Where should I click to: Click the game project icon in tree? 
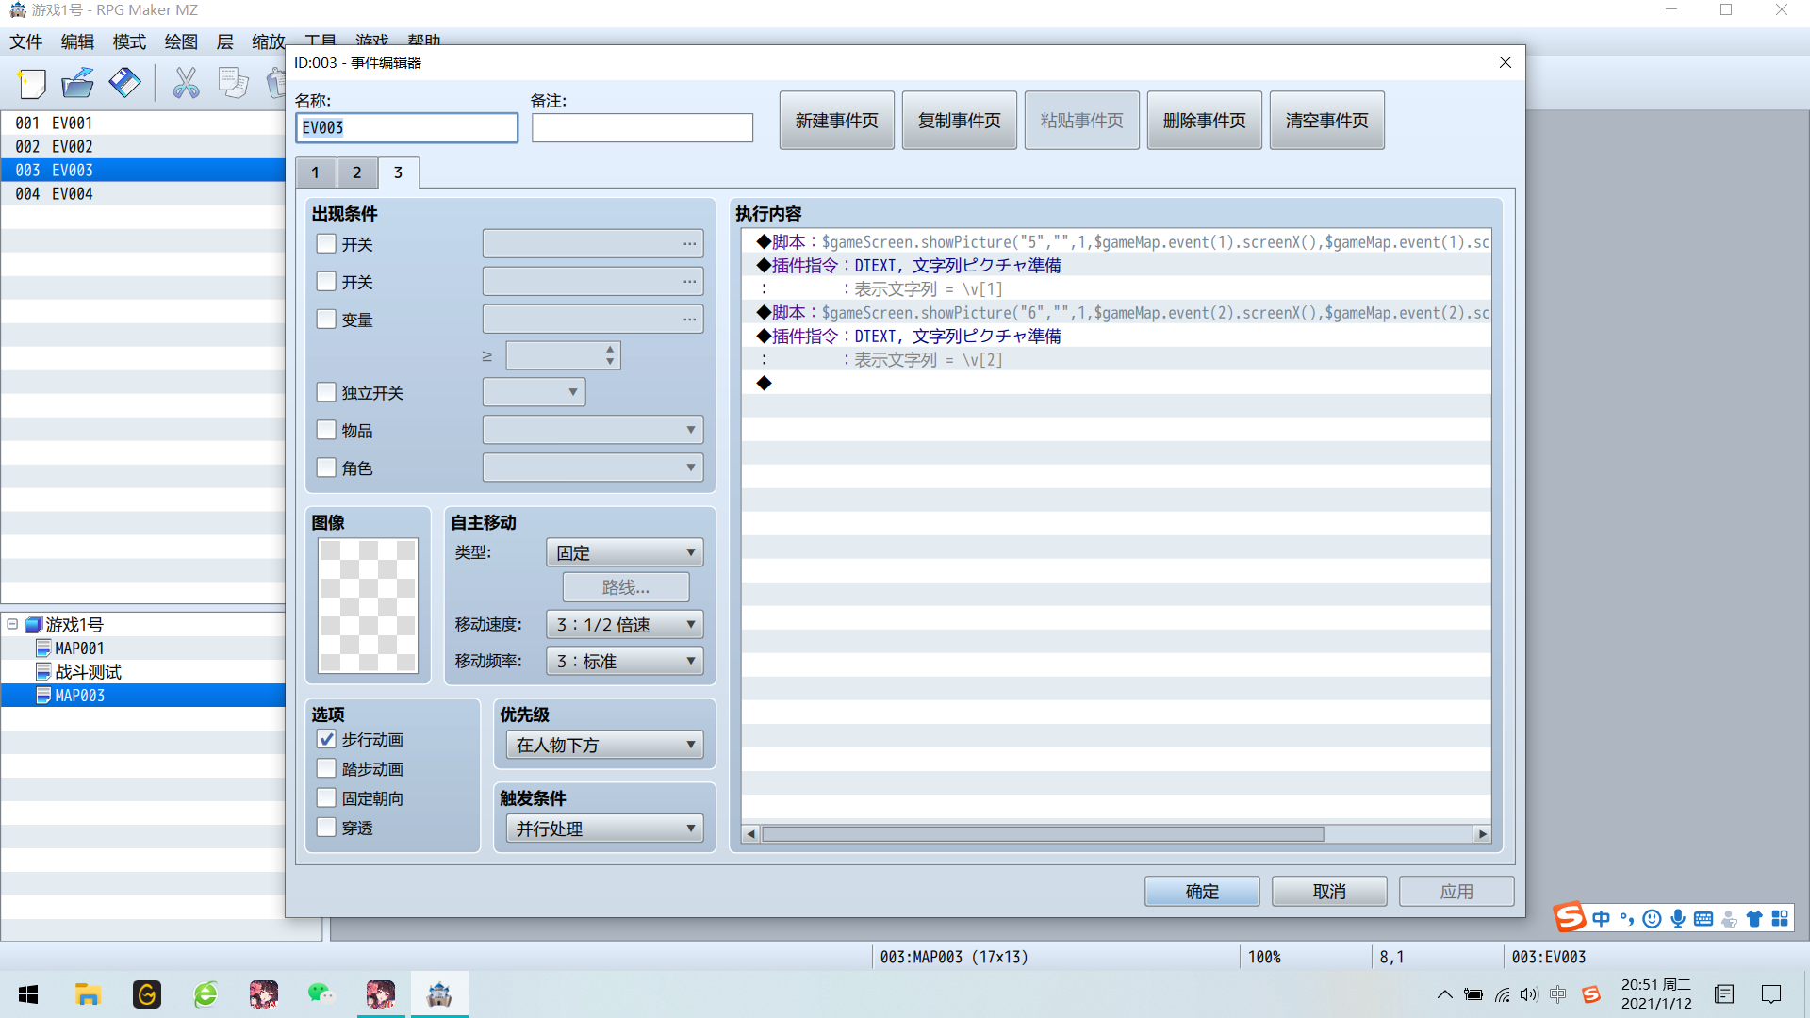point(34,624)
